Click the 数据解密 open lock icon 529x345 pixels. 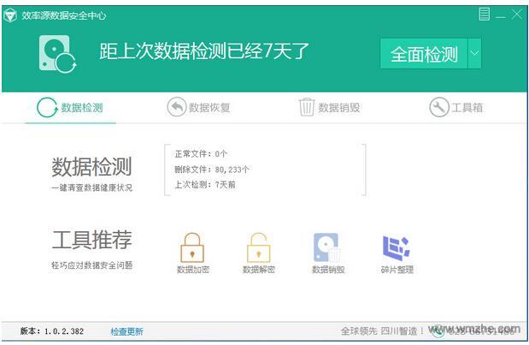pyautogui.click(x=259, y=247)
